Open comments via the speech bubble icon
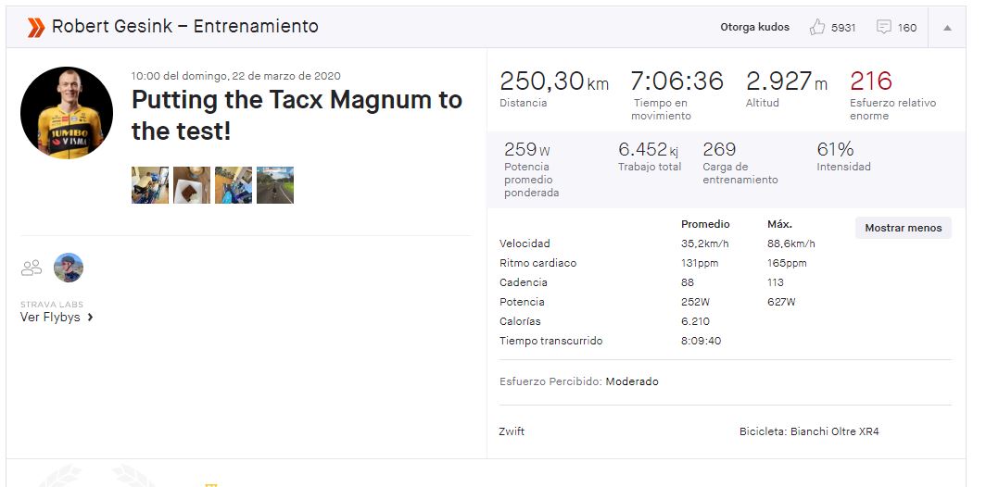This screenshot has height=487, width=986. [x=883, y=27]
